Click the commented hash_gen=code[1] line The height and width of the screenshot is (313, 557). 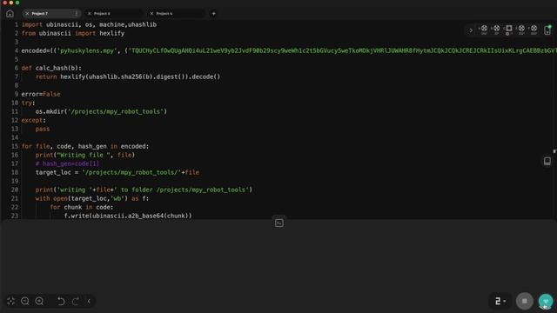(x=68, y=163)
